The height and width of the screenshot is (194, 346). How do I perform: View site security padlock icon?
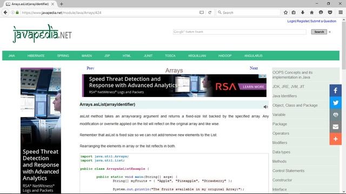pyautogui.click(x=17, y=12)
